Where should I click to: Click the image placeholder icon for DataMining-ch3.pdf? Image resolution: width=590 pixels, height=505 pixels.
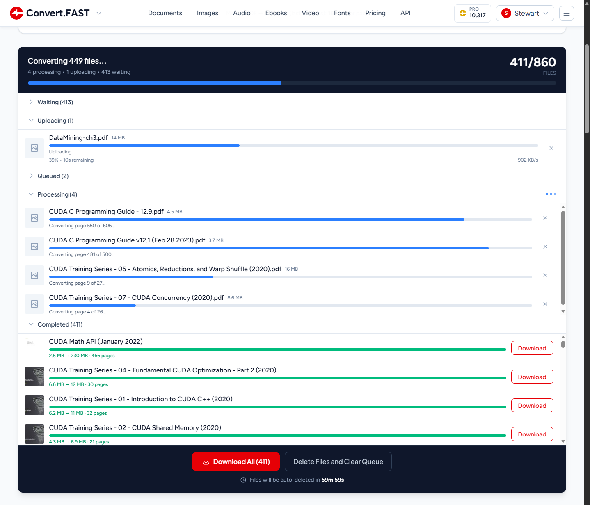pyautogui.click(x=34, y=148)
